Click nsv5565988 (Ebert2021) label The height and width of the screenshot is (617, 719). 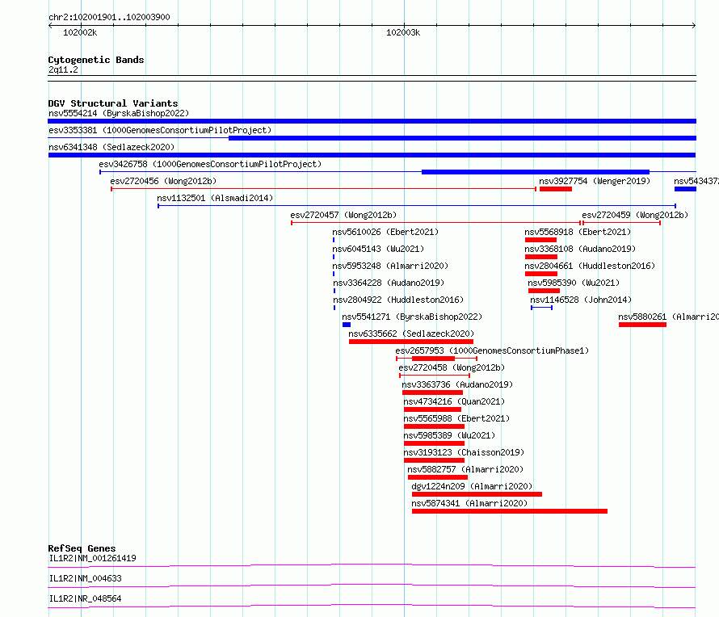tap(456, 418)
